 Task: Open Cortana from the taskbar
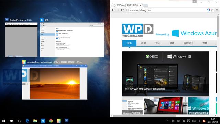[x=11, y=121]
